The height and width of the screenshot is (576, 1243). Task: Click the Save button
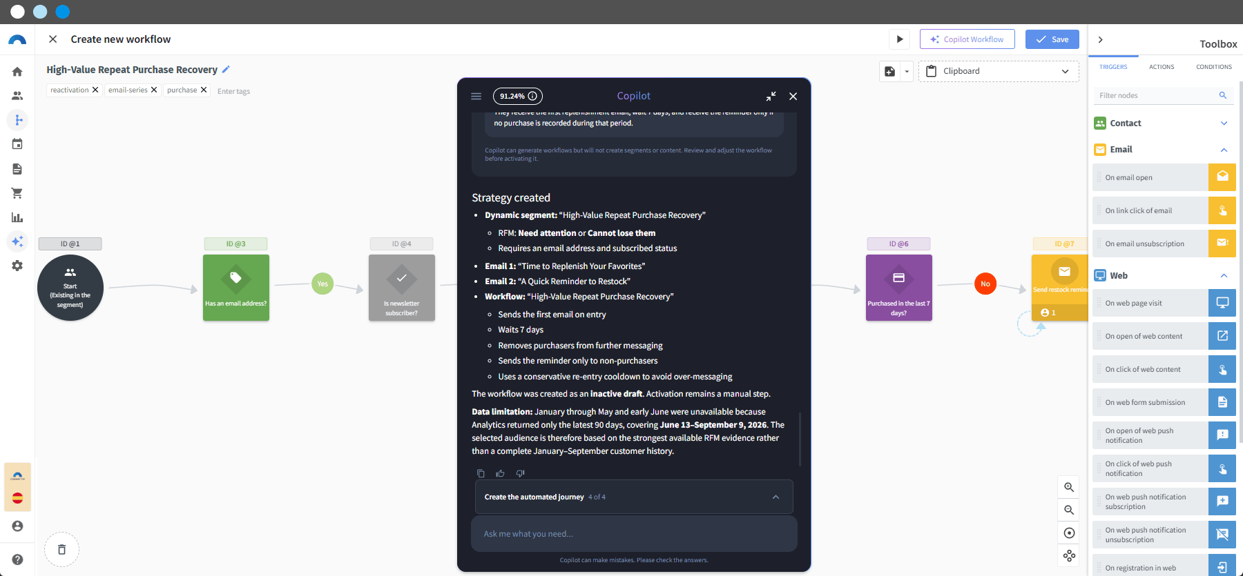[x=1052, y=39]
